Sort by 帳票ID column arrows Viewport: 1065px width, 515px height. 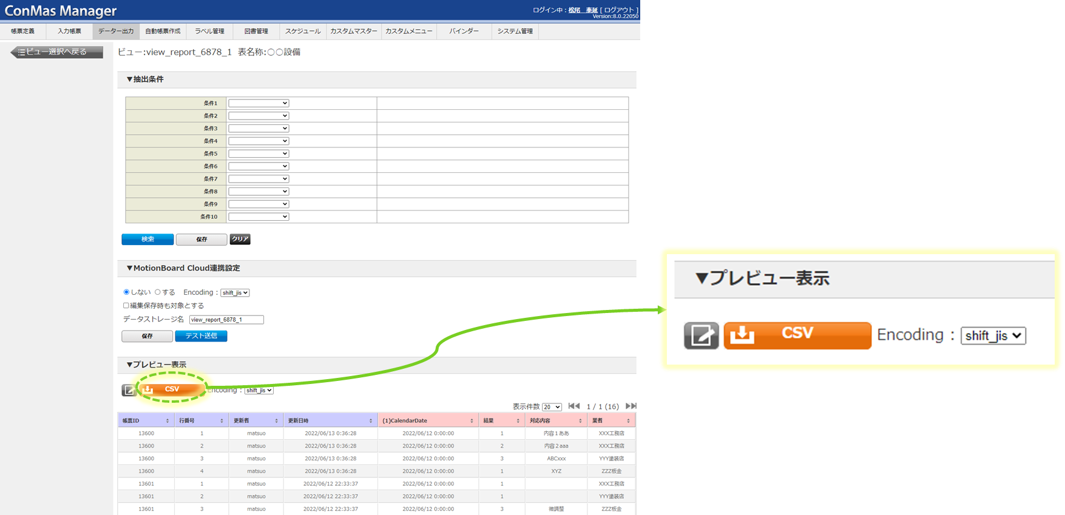point(167,421)
